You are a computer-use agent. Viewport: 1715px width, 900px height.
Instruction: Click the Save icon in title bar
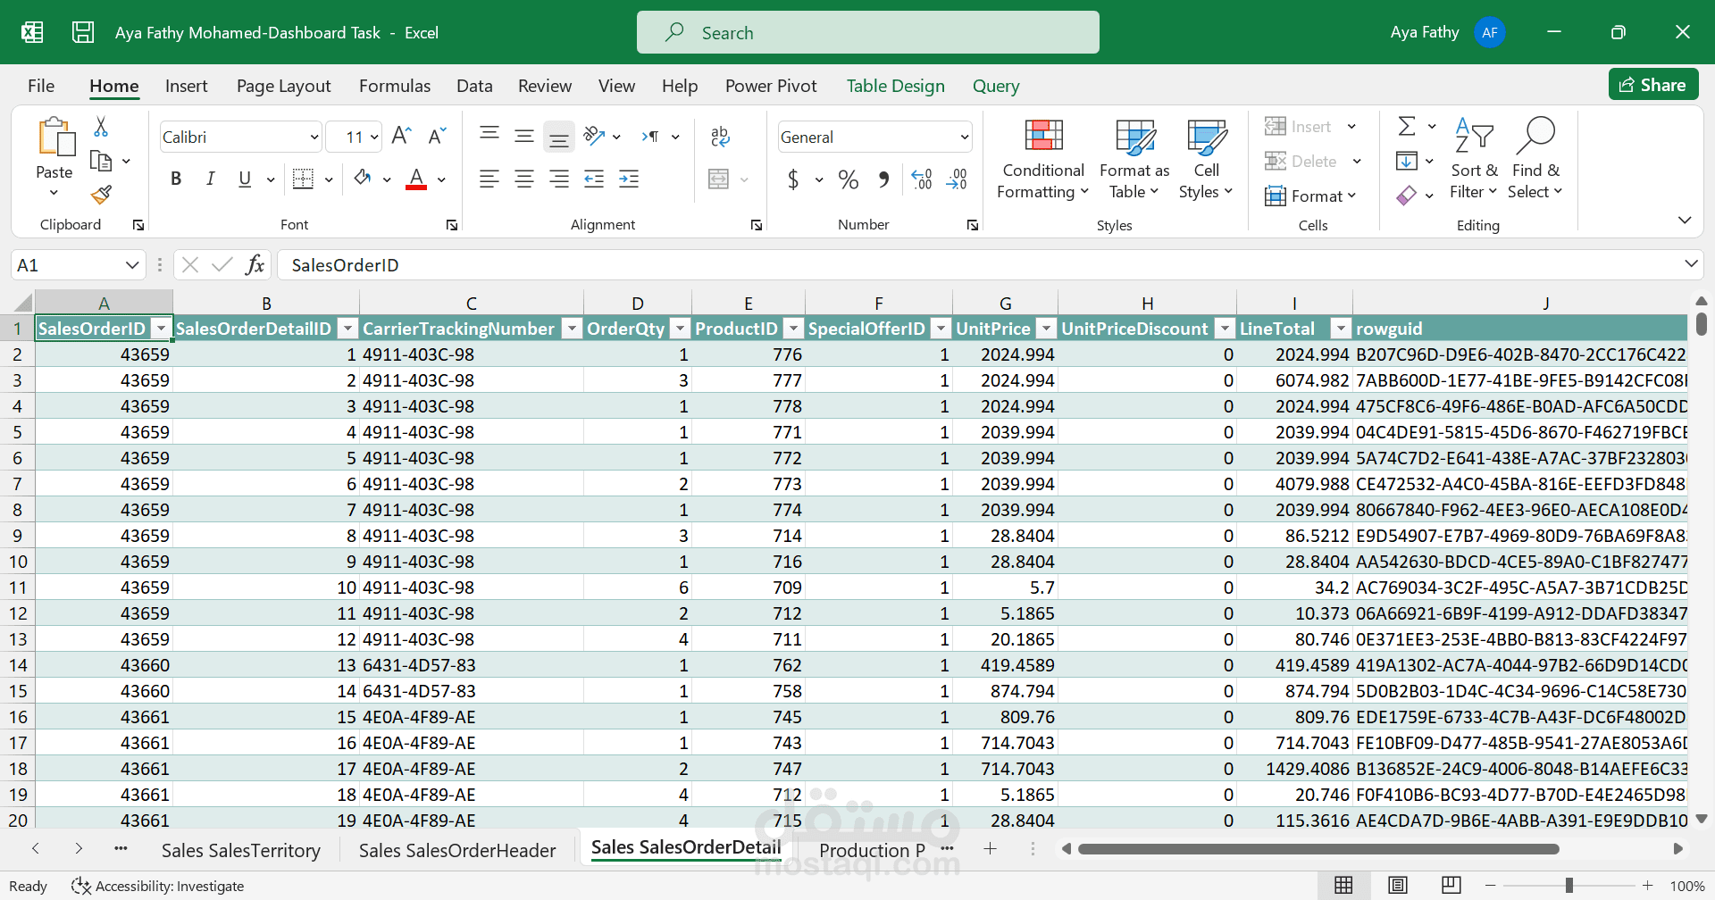pos(83,33)
